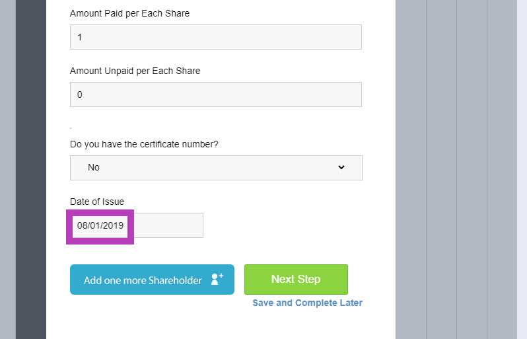The width and height of the screenshot is (527, 339).
Task: Click the selected 'No' option text
Action: click(93, 167)
